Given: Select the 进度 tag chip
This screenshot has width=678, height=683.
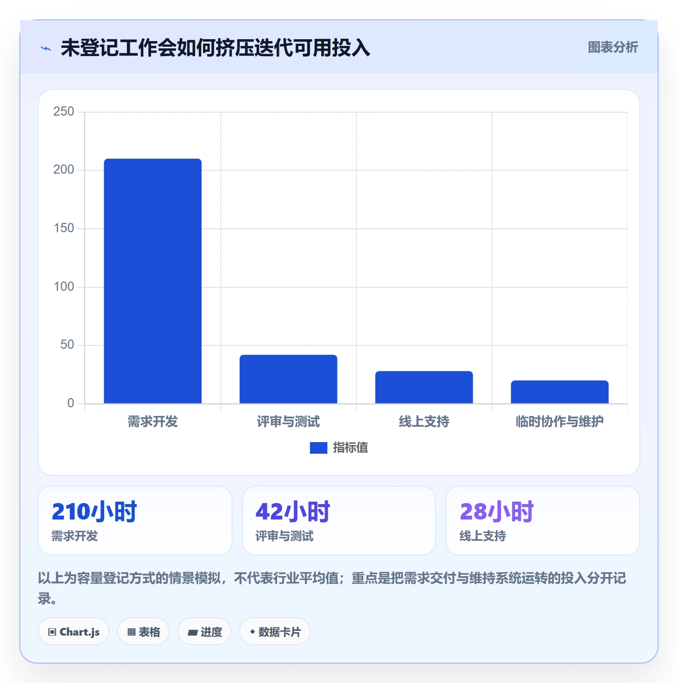Looking at the screenshot, I should pyautogui.click(x=204, y=632).
